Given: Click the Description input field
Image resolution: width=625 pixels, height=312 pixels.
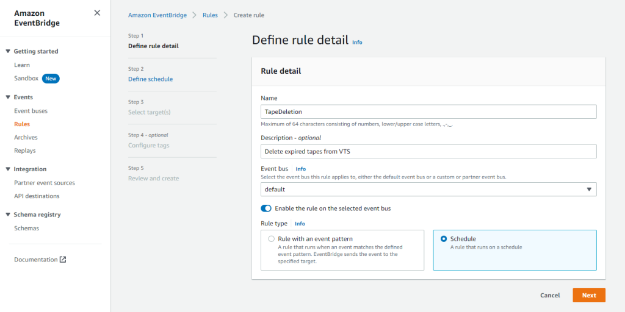Looking at the screenshot, I should 428,151.
